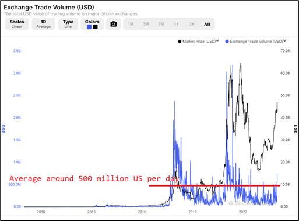Image resolution: width=299 pixels, height=221 pixels.
Task: Click the Exchange Trade Volume (USD) title
Action: [49, 7]
